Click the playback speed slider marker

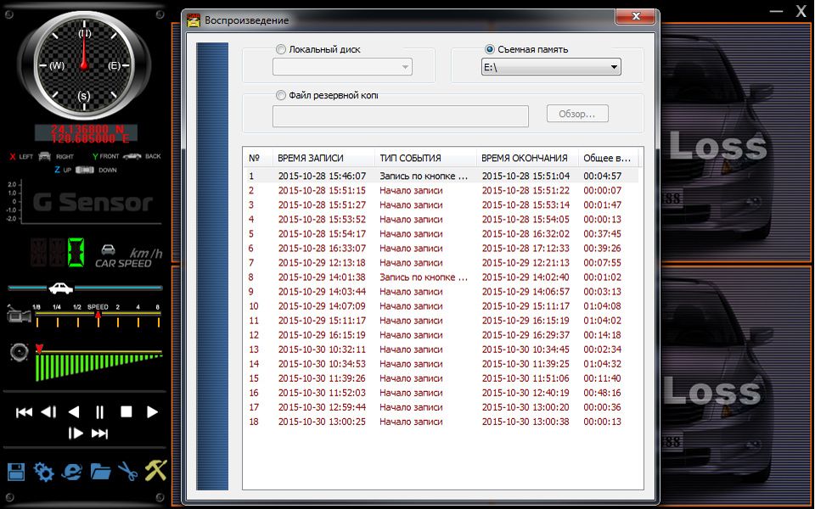pyautogui.click(x=98, y=314)
